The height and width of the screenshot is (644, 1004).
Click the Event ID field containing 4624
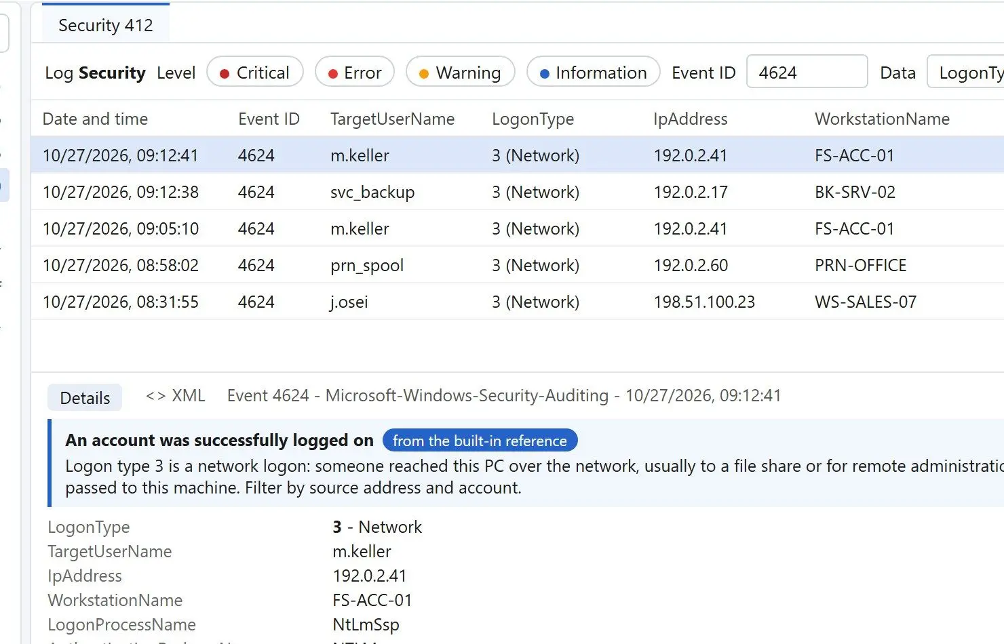[807, 72]
